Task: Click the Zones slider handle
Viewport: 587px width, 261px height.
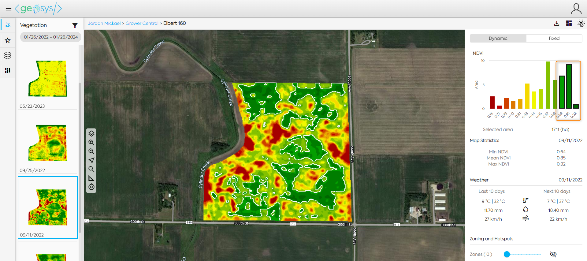Action: pyautogui.click(x=507, y=254)
